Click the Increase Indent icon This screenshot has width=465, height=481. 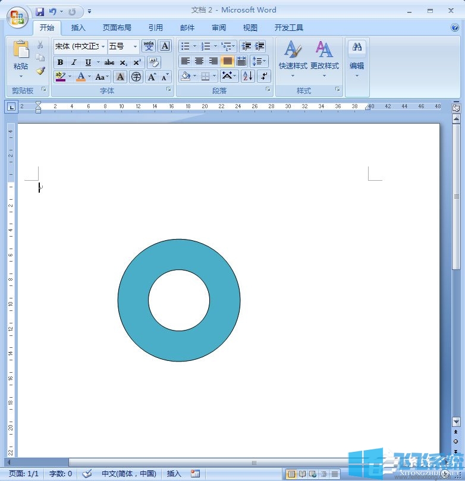(x=259, y=46)
